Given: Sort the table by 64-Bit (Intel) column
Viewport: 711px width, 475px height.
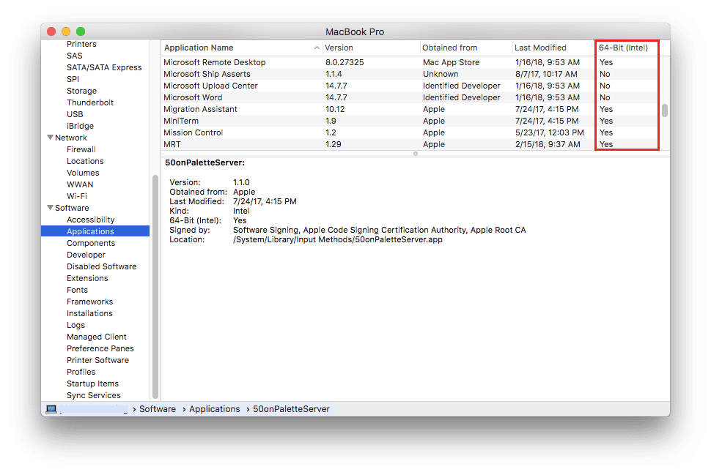Looking at the screenshot, I should (623, 48).
